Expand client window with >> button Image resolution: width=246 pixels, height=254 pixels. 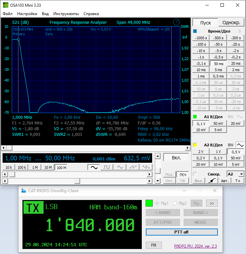pyautogui.click(x=212, y=203)
